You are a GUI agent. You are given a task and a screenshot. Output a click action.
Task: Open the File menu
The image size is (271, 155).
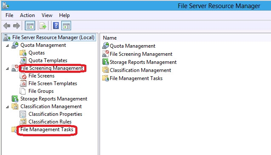point(9,15)
